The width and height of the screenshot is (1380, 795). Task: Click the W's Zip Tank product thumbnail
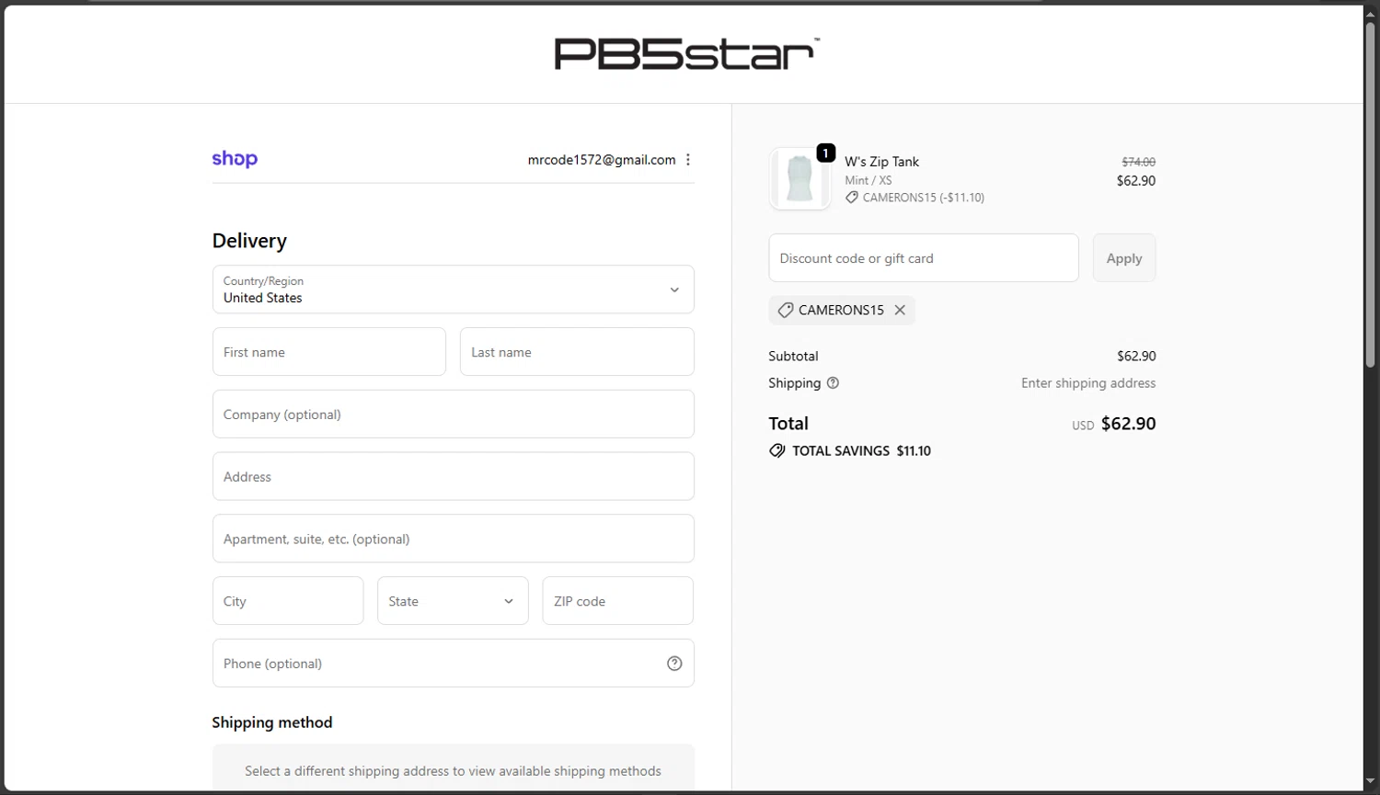click(x=799, y=179)
